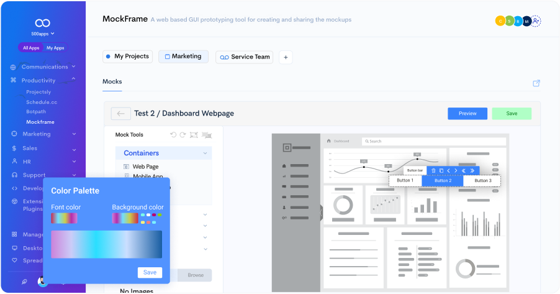Duplicate the selected Button bar element
Viewport: 560px width, 294px height.
(x=441, y=170)
